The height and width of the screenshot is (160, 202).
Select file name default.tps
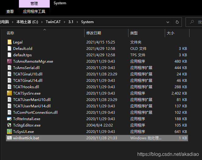(22, 55)
